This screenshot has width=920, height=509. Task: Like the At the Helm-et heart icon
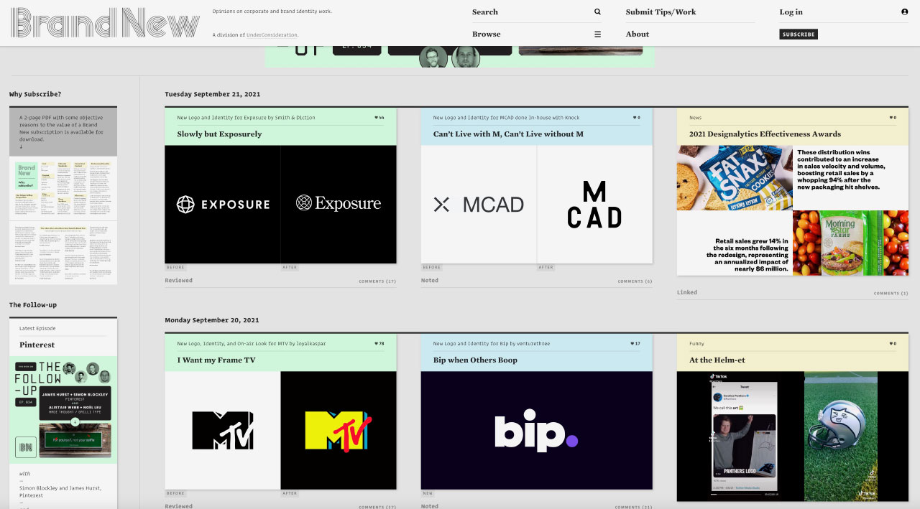(891, 344)
